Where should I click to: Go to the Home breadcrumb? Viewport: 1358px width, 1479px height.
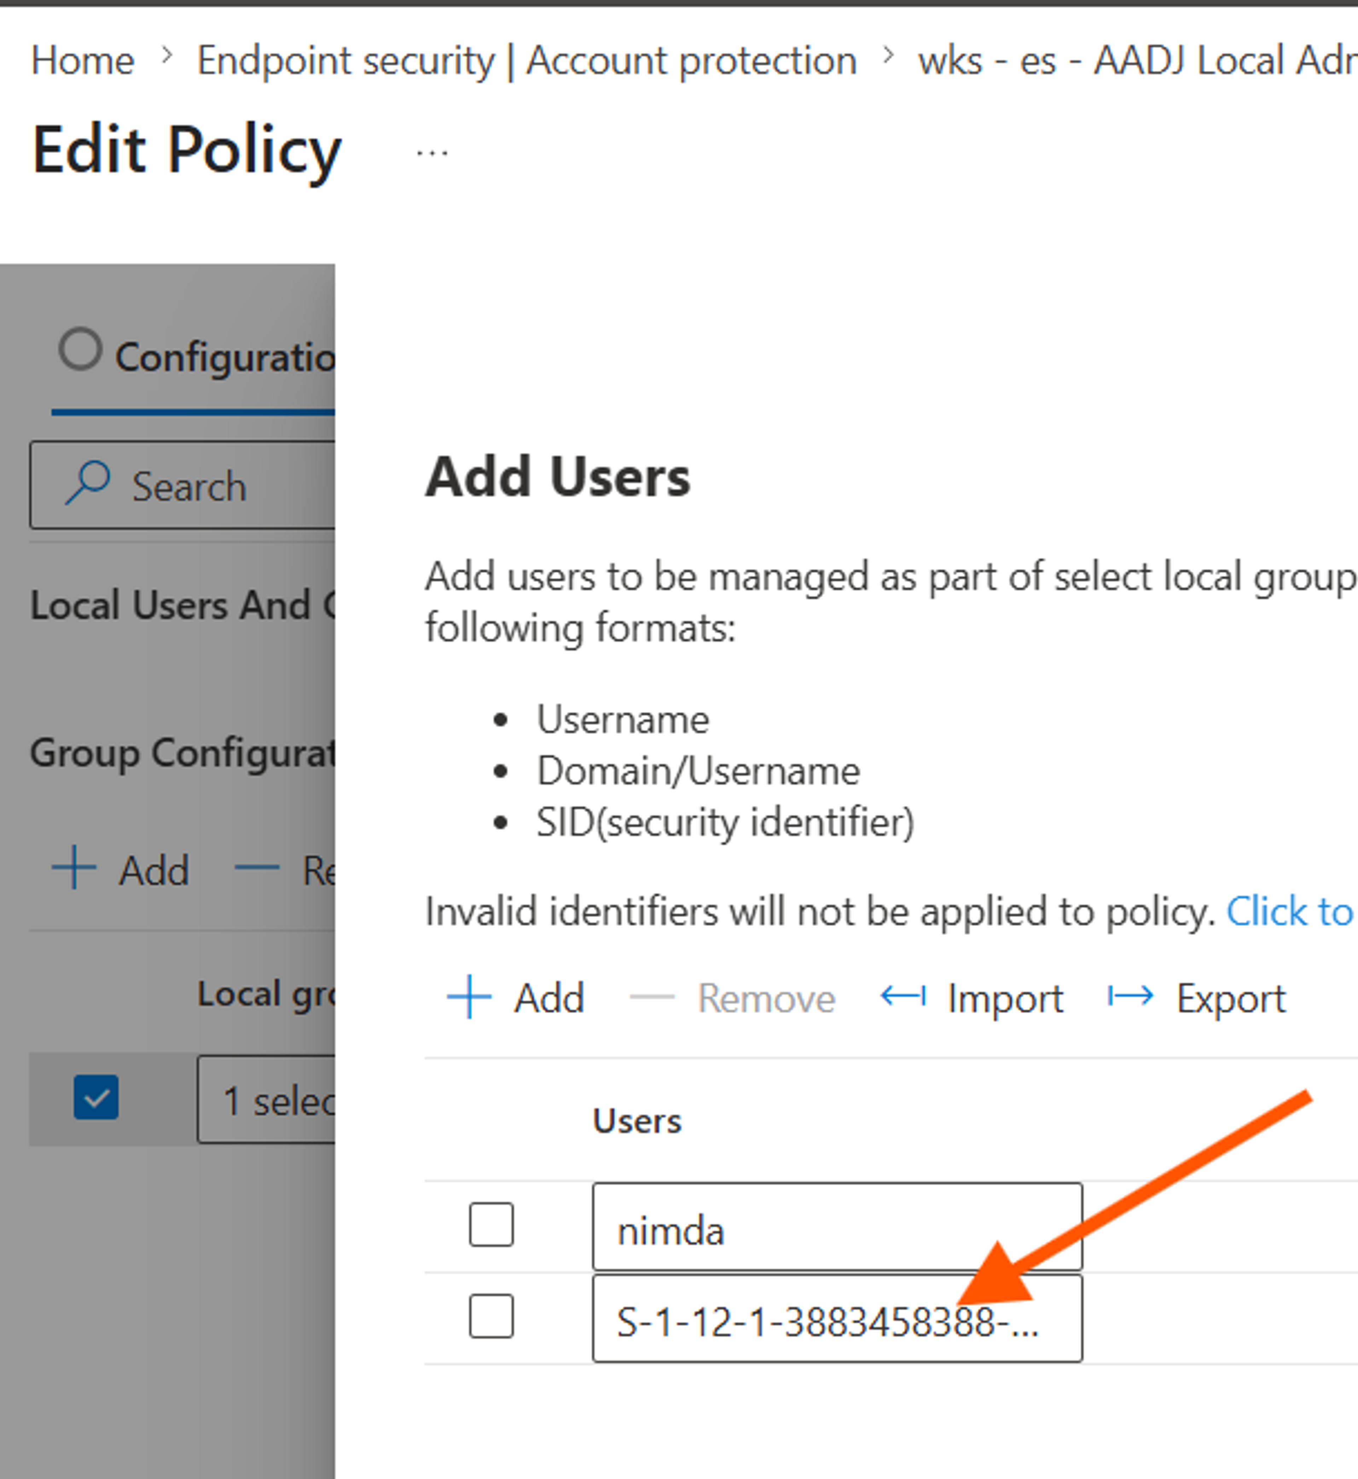tap(82, 60)
